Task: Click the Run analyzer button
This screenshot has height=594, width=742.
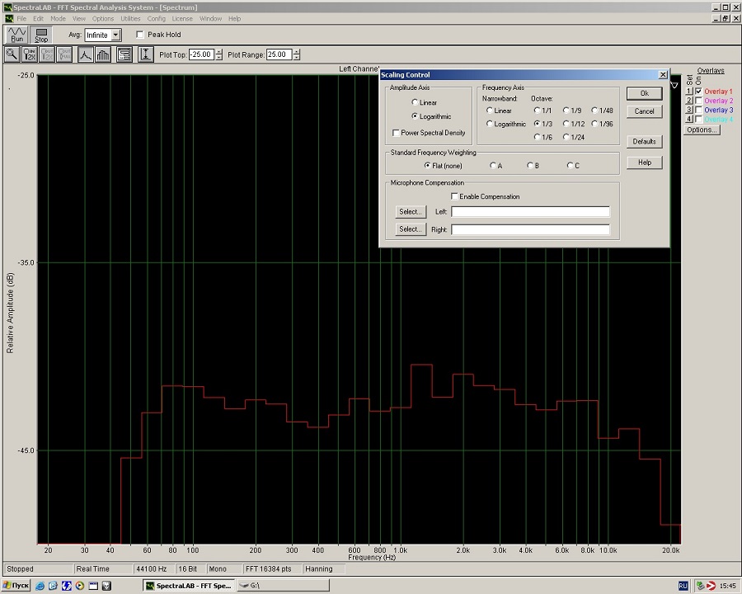Action: coord(16,34)
